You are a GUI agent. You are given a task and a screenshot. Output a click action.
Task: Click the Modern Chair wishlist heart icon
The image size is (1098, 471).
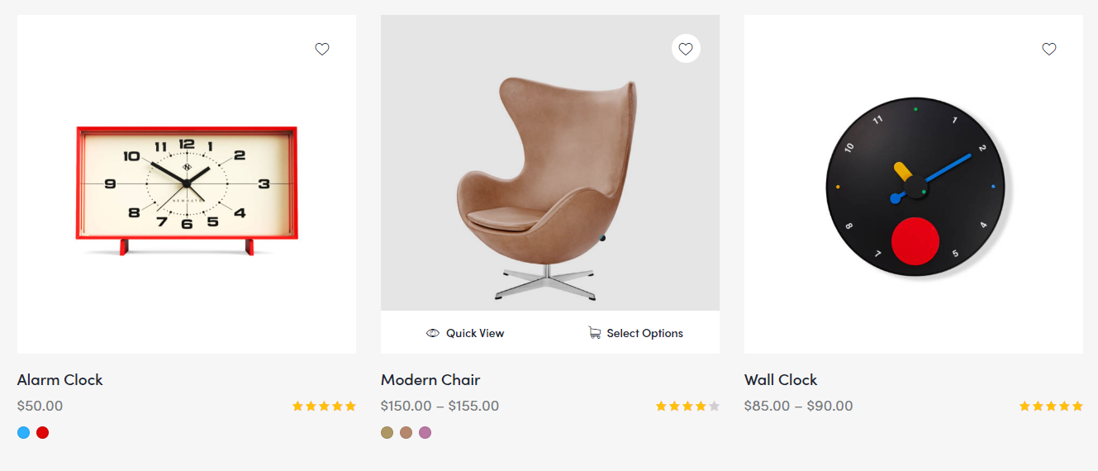click(686, 49)
